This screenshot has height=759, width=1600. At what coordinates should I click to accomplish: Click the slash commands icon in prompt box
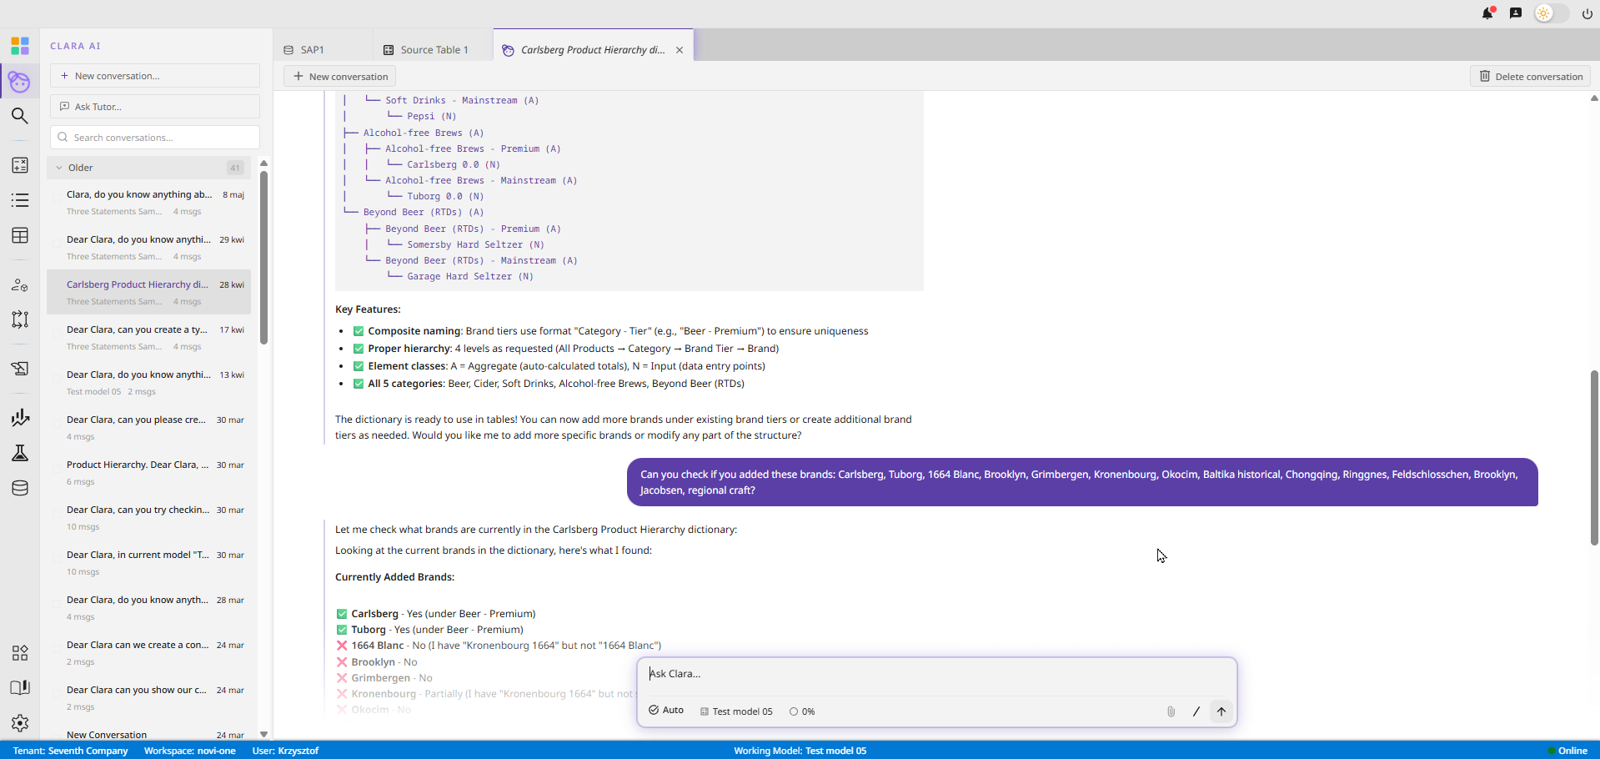[x=1196, y=711]
